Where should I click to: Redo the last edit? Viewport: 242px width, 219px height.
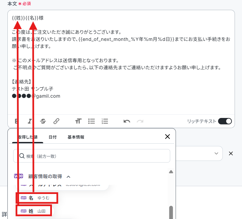point(140,121)
